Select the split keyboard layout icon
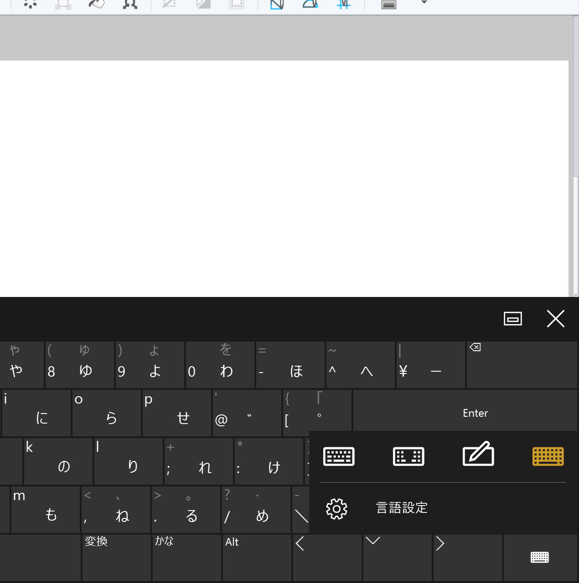The width and height of the screenshot is (579, 583). (408, 456)
